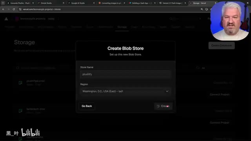This screenshot has width=251, height=141.
Task: Click the address bar URL vercel.com
Action: click(x=42, y=9)
